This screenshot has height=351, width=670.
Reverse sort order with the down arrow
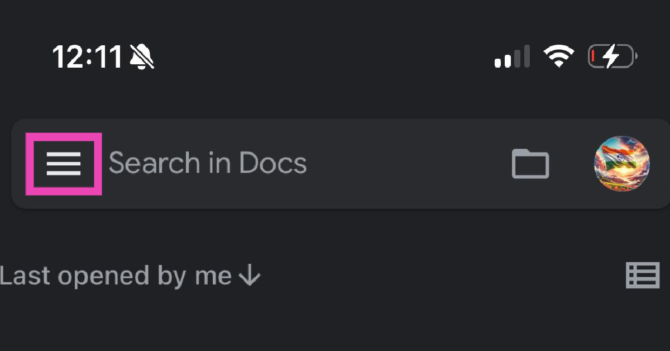pyautogui.click(x=249, y=276)
